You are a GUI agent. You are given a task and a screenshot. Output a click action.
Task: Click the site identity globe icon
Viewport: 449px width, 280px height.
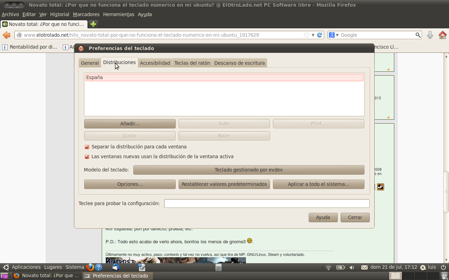pyautogui.click(x=19, y=35)
